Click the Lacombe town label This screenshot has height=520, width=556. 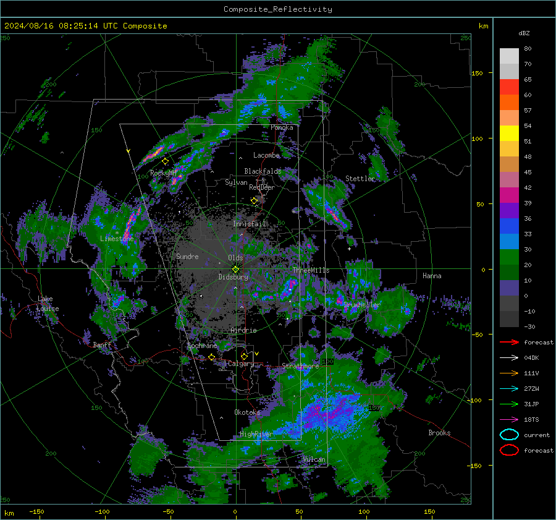click(266, 155)
